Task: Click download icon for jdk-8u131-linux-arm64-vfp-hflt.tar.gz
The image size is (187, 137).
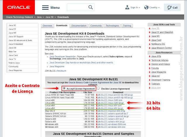Action: [x=97, y=97]
